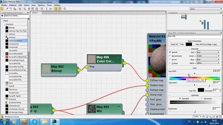Select ColorCorrection in the map list

[16, 41]
